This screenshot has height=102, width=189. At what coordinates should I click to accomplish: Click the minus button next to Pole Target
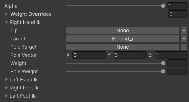[184, 47]
